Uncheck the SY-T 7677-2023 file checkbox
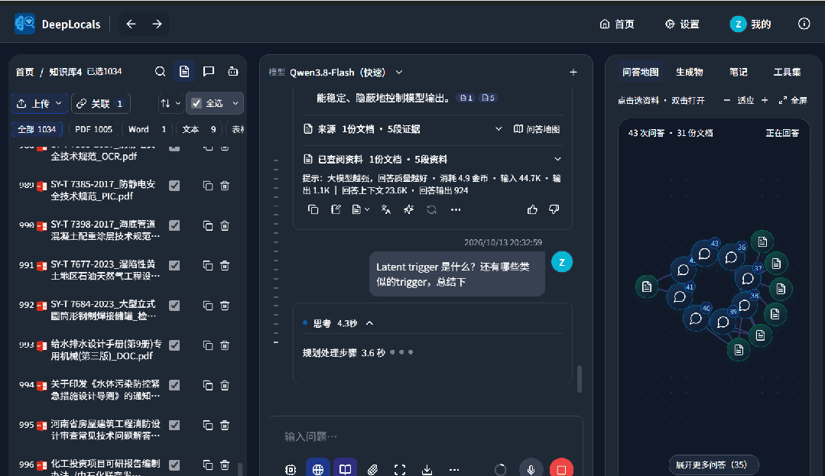This screenshot has height=476, width=825. [x=174, y=266]
